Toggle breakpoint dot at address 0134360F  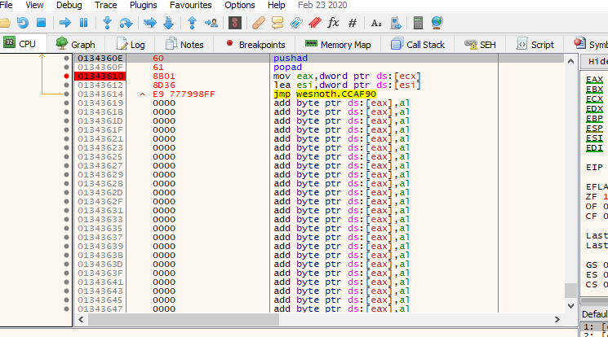click(x=66, y=67)
